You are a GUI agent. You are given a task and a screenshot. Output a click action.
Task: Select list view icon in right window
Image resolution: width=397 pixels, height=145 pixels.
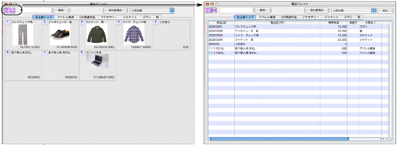[x=214, y=10]
